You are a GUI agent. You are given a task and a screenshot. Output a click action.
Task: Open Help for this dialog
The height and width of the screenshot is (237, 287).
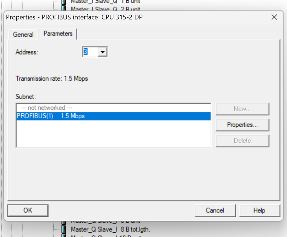click(259, 210)
